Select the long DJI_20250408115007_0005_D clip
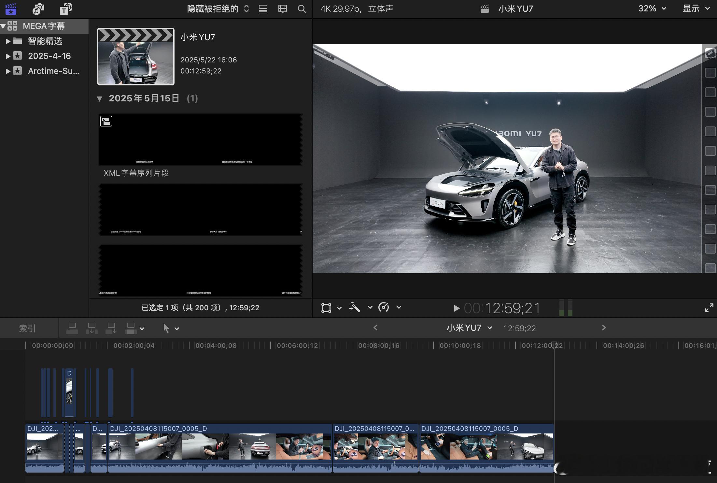The height and width of the screenshot is (483, 717). [x=220, y=448]
